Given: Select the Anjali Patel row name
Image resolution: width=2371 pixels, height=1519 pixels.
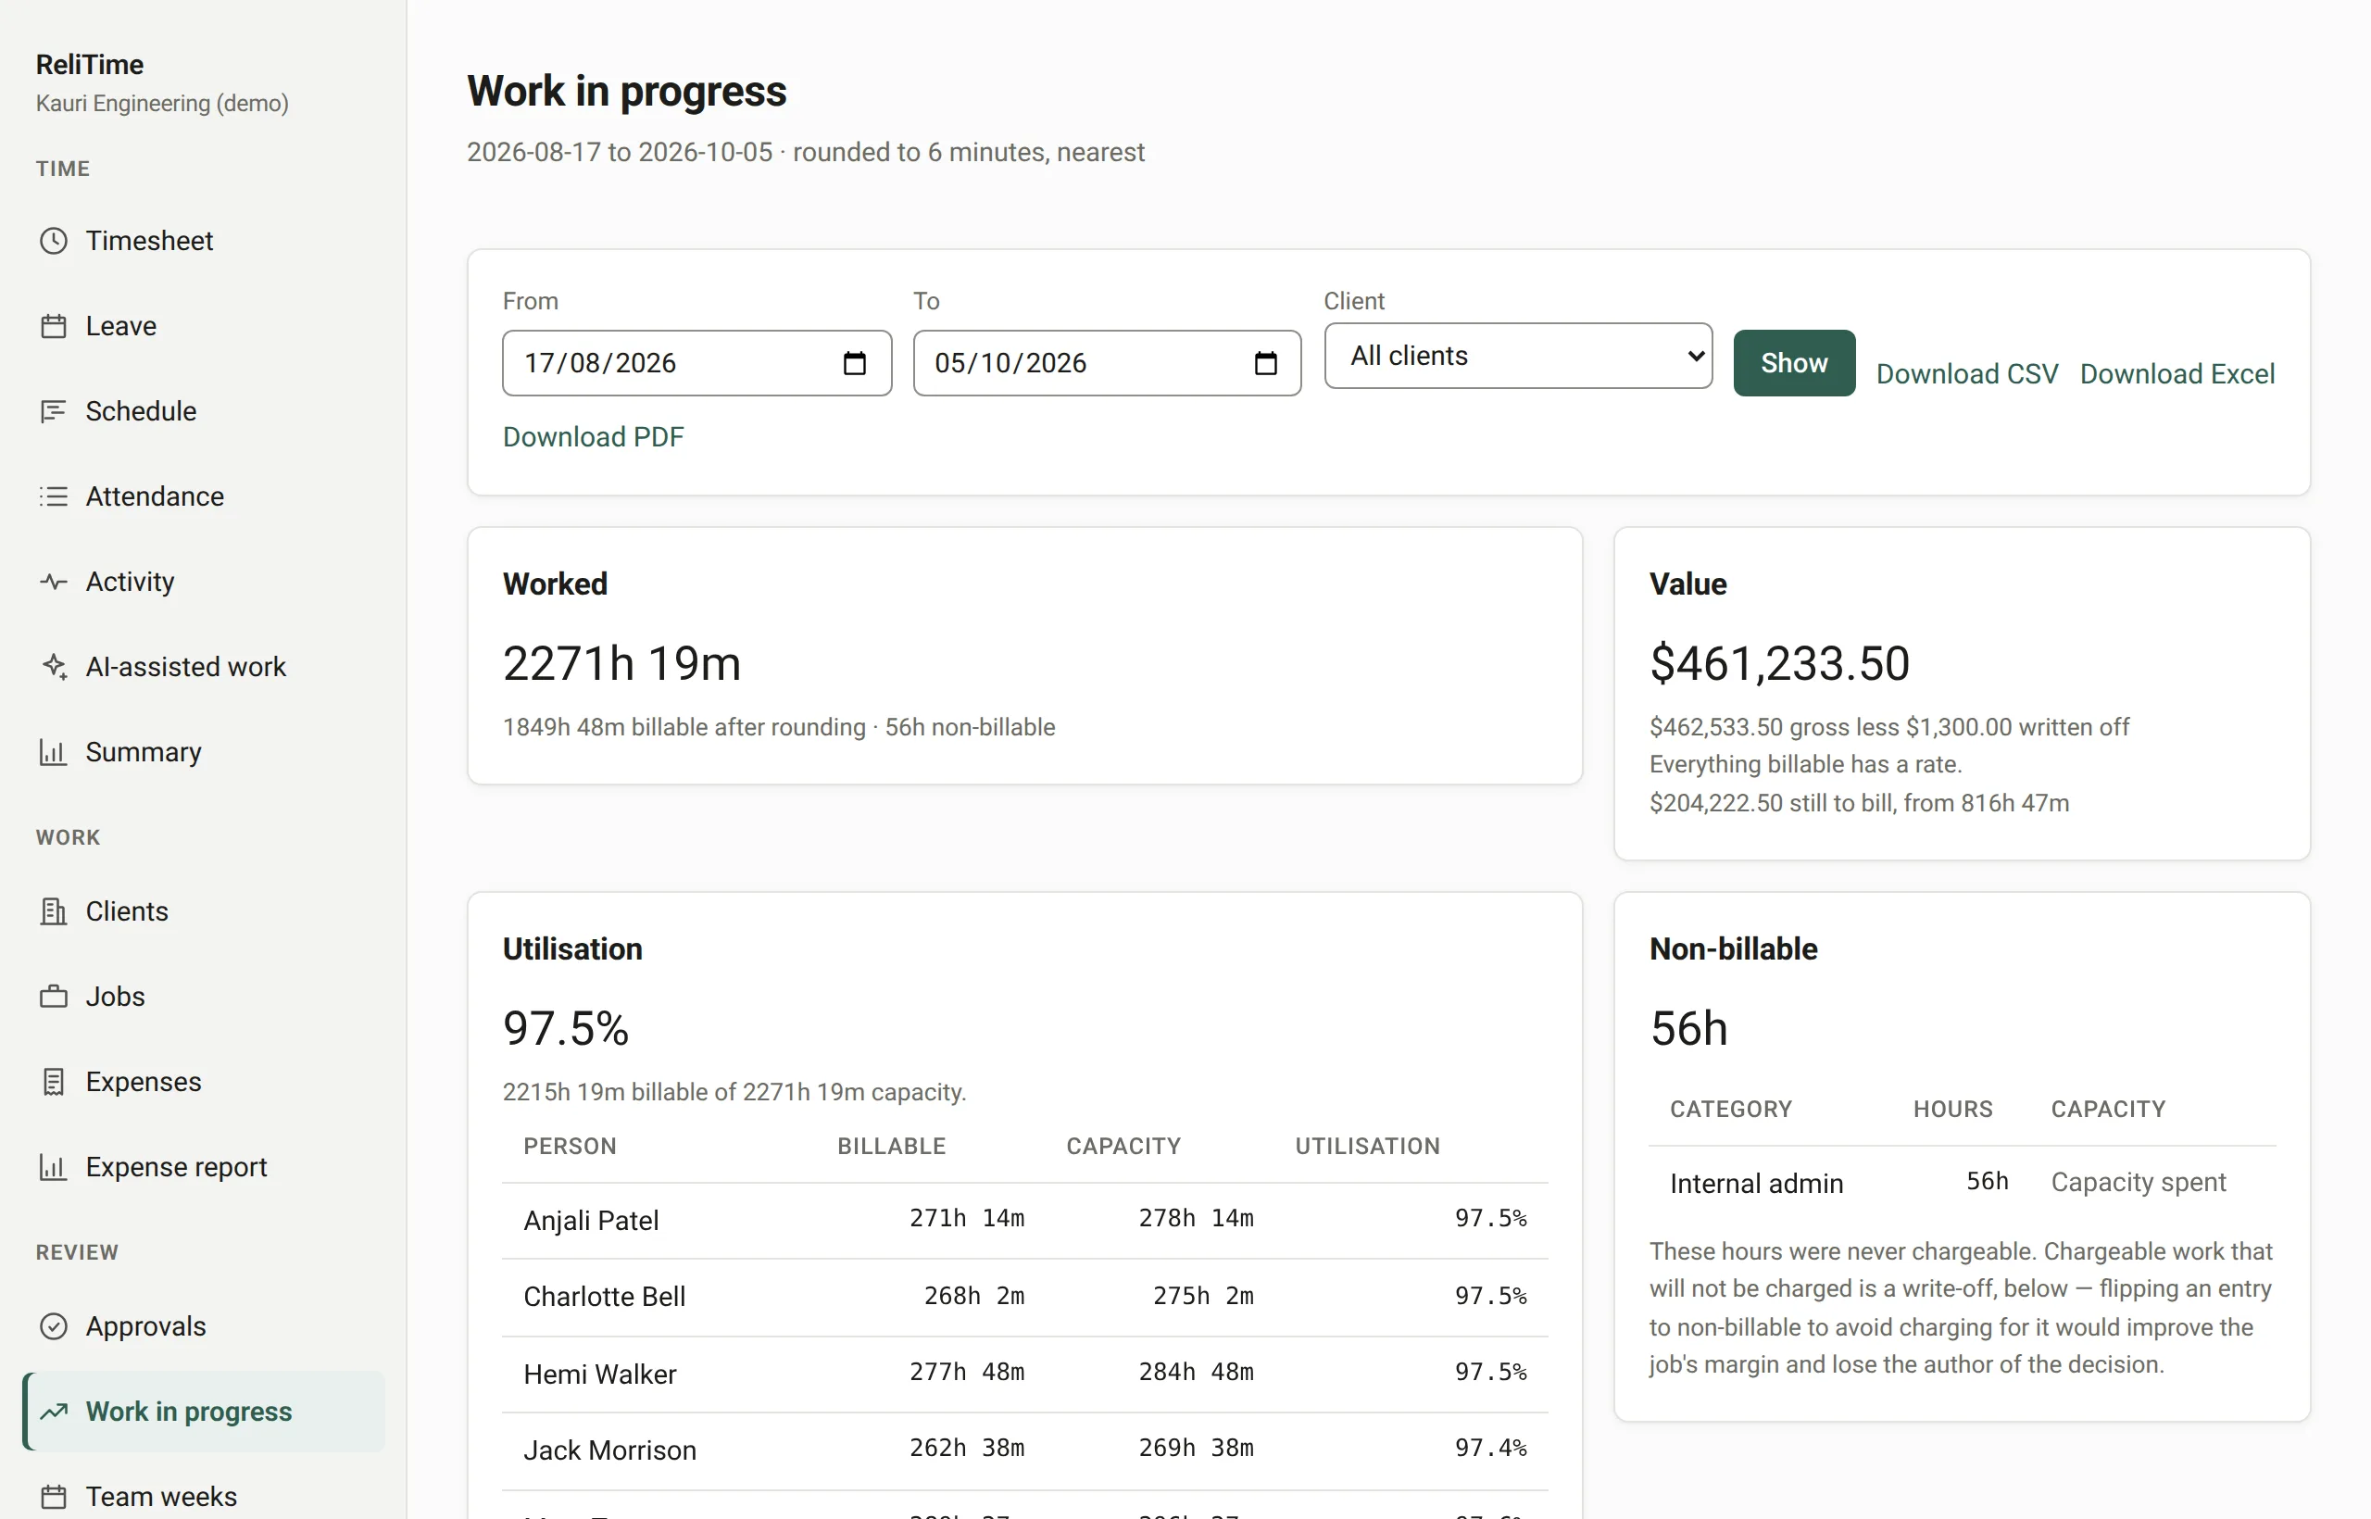Looking at the screenshot, I should pos(591,1221).
